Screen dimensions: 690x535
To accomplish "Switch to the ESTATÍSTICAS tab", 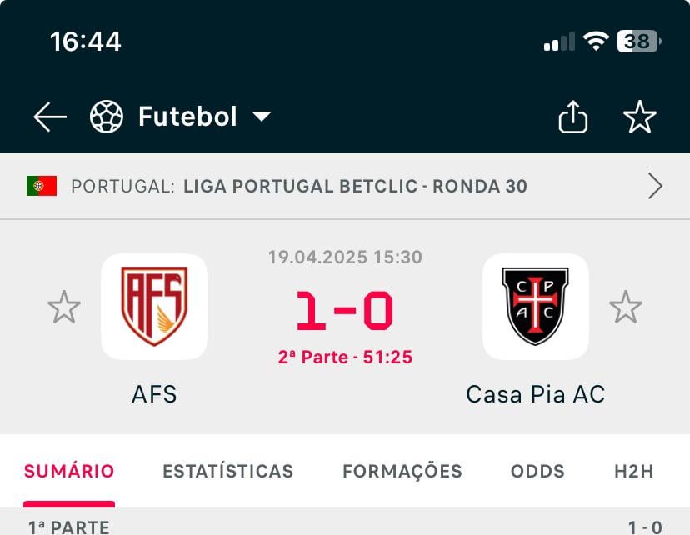I will pyautogui.click(x=227, y=471).
